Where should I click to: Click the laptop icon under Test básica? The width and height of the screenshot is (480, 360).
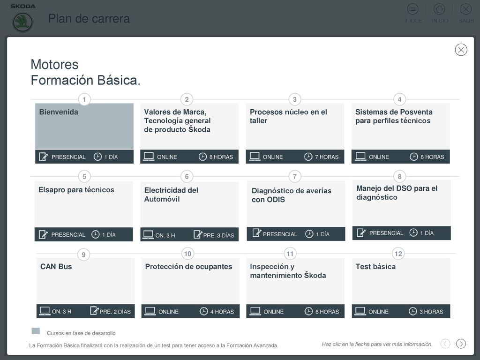click(360, 311)
